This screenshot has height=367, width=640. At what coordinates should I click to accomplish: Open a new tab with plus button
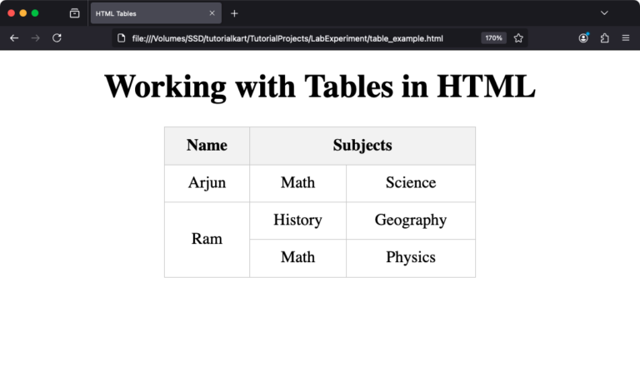(234, 13)
